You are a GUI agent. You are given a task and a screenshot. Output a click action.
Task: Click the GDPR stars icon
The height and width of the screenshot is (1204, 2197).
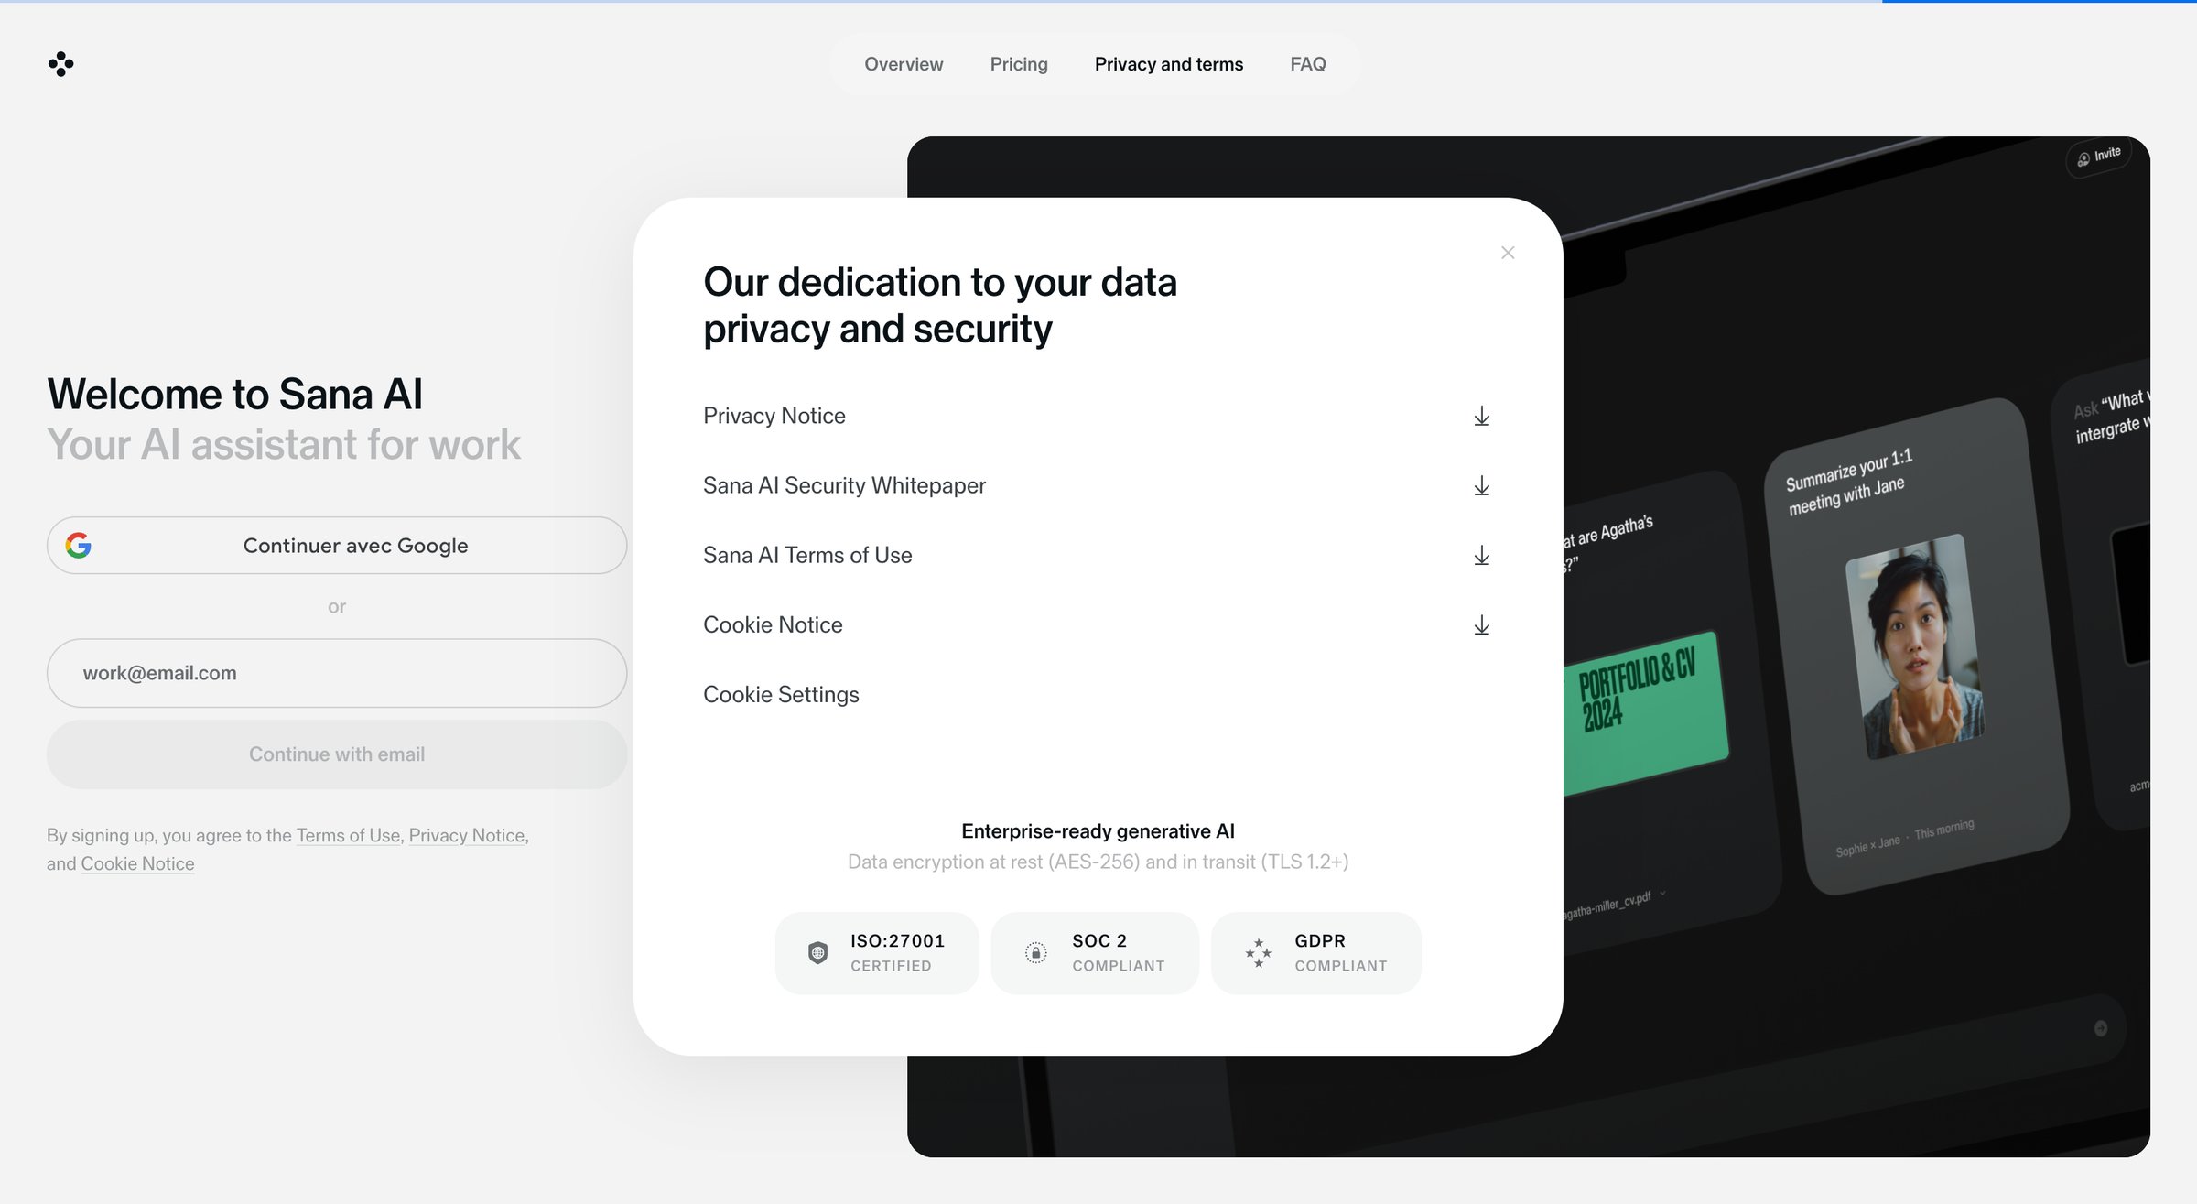pyautogui.click(x=1259, y=953)
